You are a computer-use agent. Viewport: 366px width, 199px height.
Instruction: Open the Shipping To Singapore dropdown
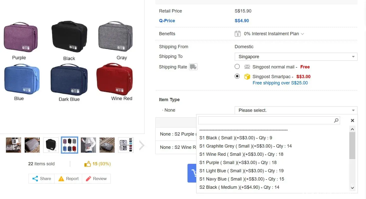pos(296,57)
